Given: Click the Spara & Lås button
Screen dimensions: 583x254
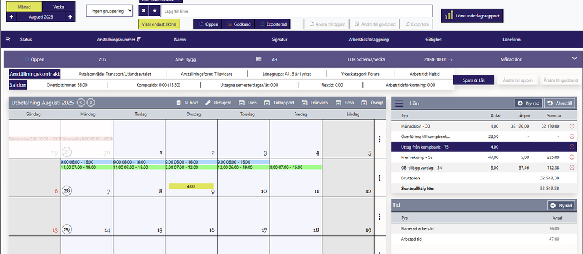Looking at the screenshot, I should pyautogui.click(x=474, y=80).
